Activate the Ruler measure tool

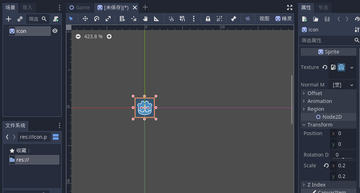[x=157, y=19]
